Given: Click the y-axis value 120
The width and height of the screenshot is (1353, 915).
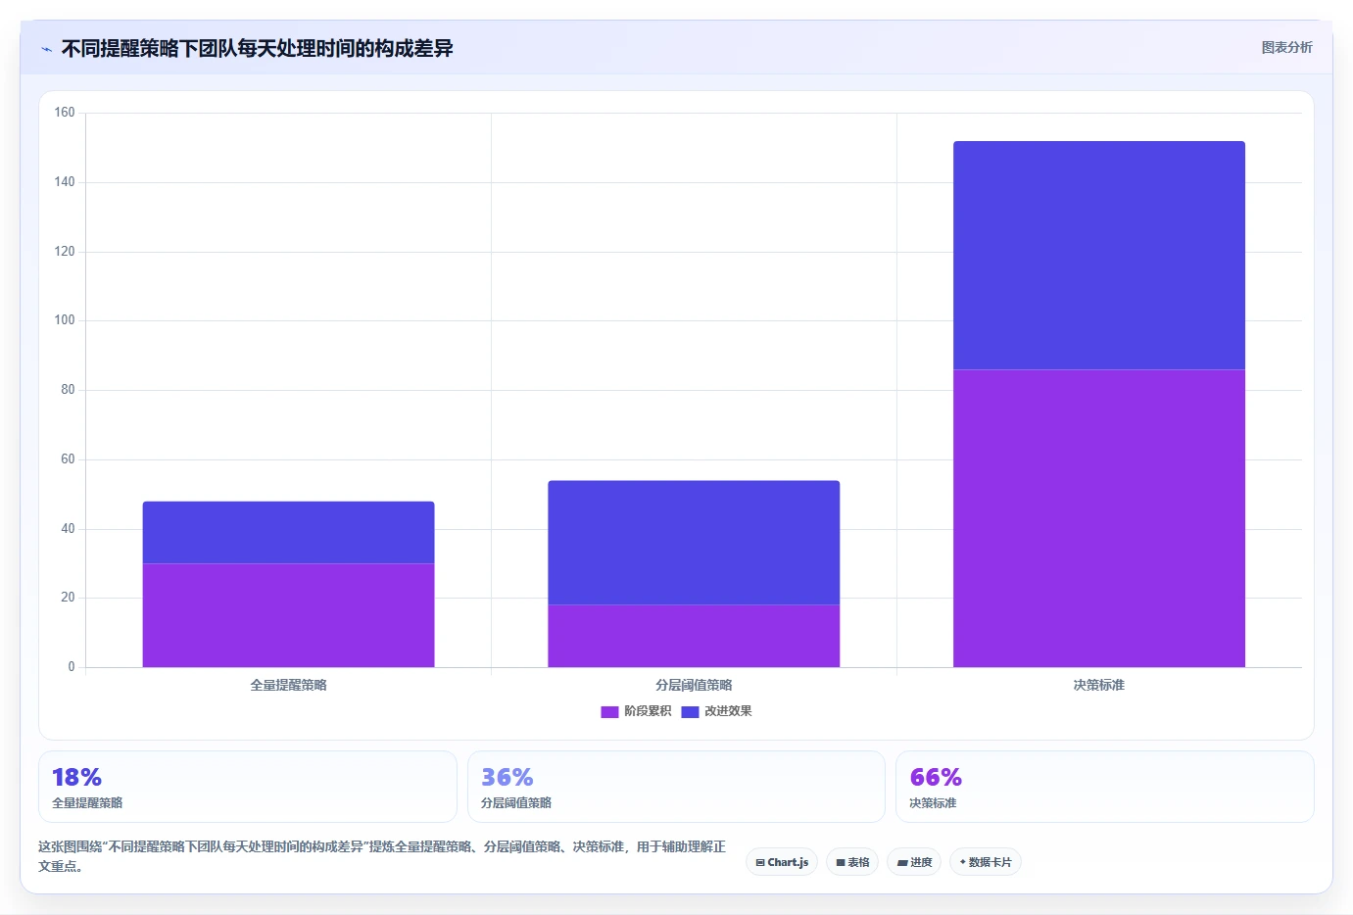Looking at the screenshot, I should click(65, 252).
